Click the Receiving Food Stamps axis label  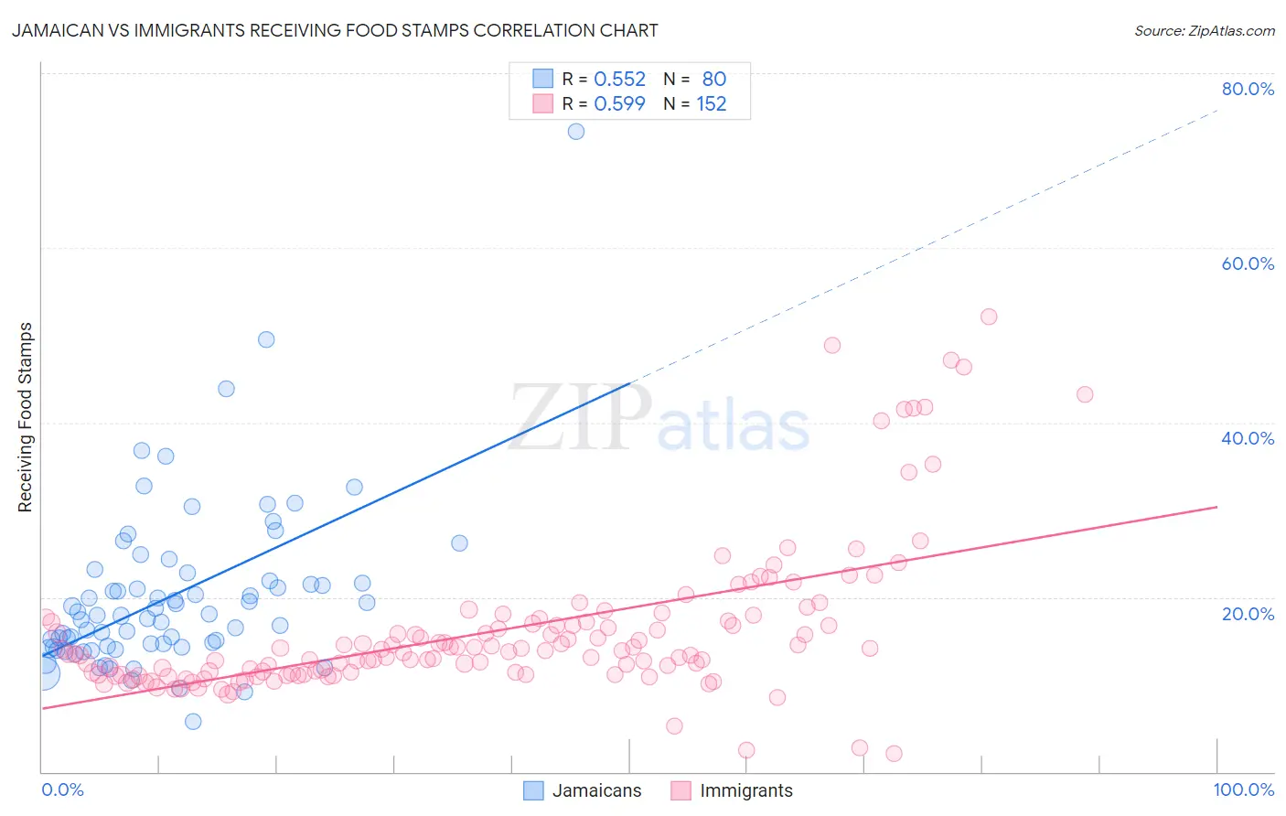tap(25, 417)
